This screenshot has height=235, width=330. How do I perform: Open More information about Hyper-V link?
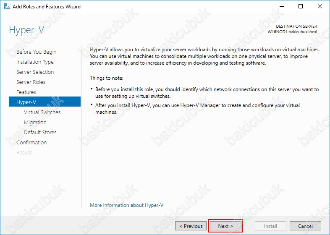point(126,205)
